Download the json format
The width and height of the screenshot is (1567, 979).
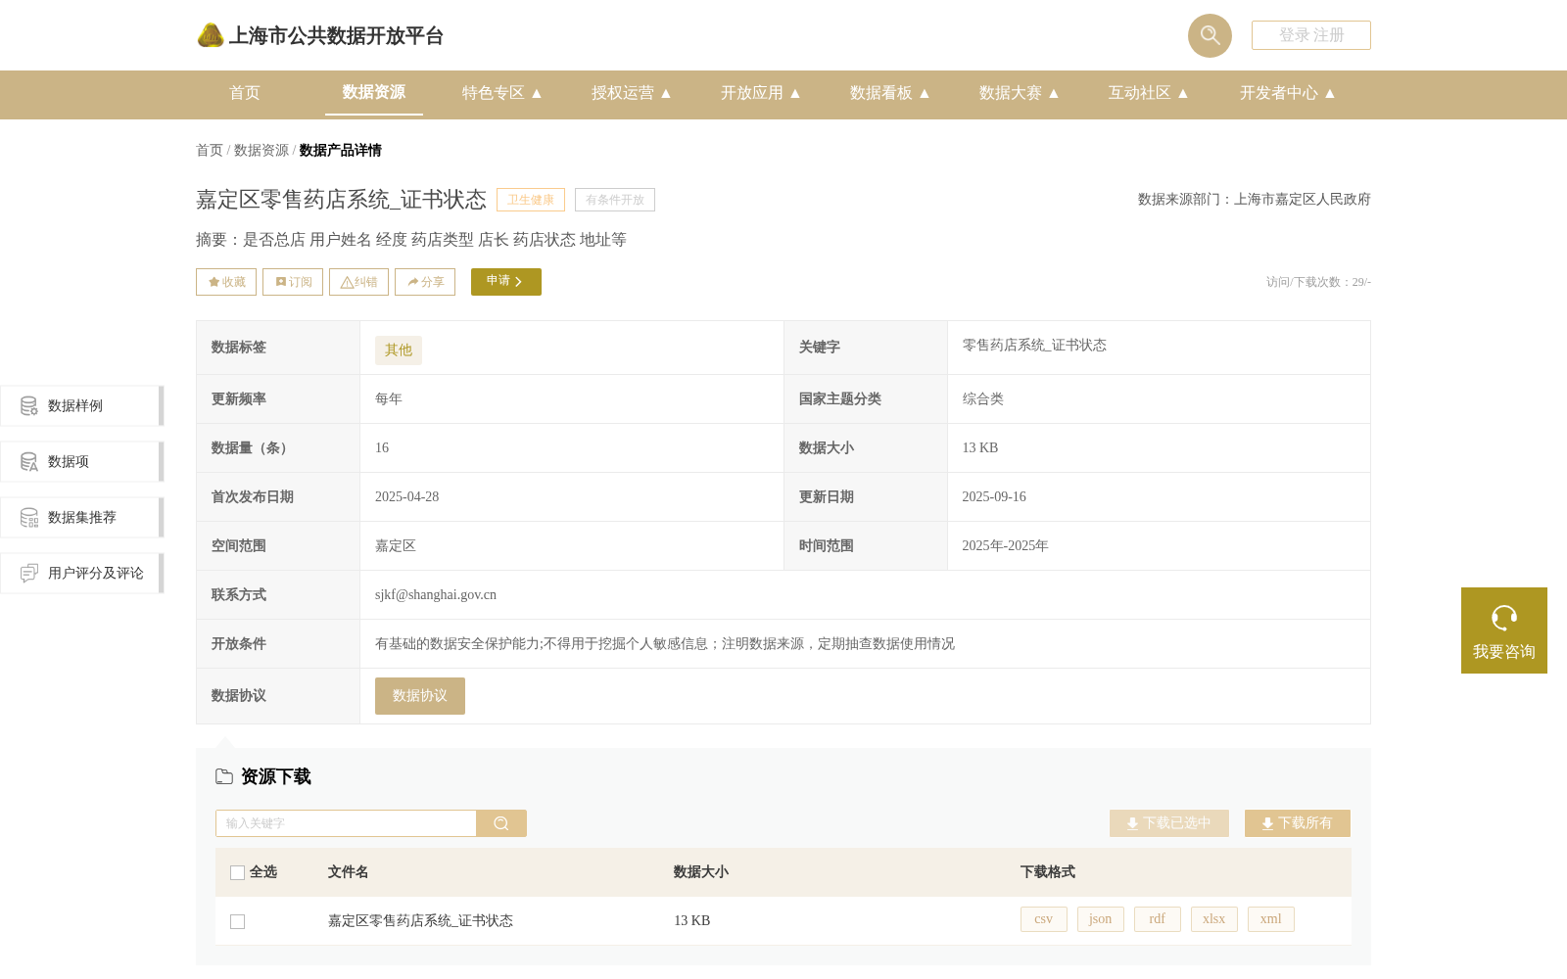pyautogui.click(x=1101, y=919)
